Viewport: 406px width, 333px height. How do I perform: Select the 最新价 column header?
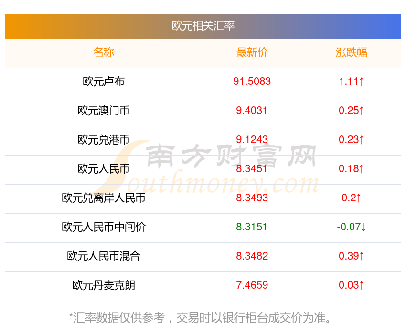click(x=252, y=52)
